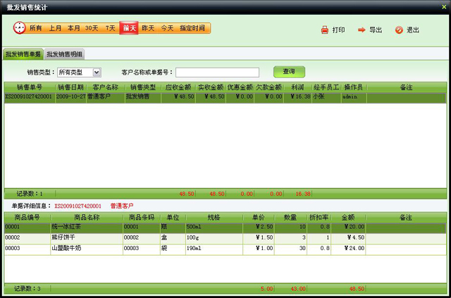
Task: Click the clock icon beside the date filters
Action: point(20,28)
